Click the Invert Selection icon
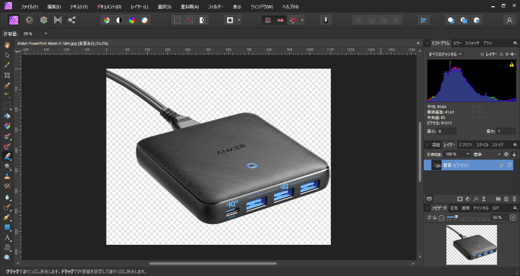 click(202, 20)
